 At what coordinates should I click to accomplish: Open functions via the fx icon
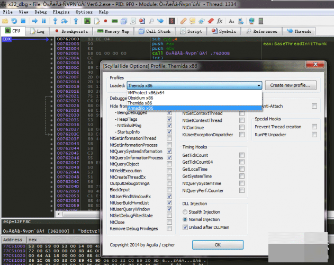220,21
